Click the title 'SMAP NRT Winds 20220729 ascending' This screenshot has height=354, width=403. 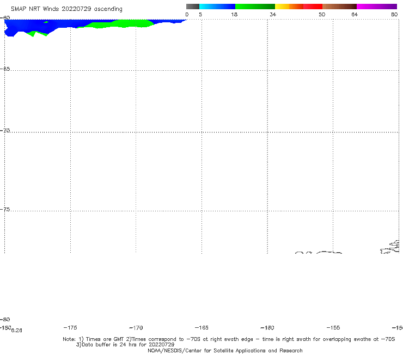click(x=66, y=9)
